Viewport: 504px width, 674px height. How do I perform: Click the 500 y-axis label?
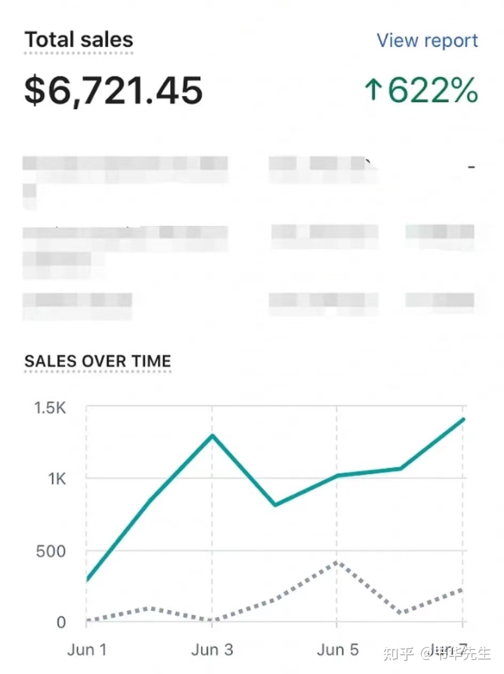[x=51, y=551]
